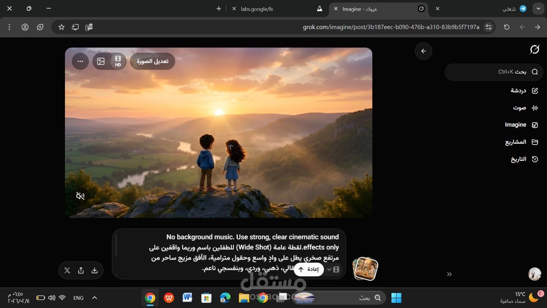Close the Imagine - غروك tab
Viewport: 547px width, 308px height.
click(335, 9)
